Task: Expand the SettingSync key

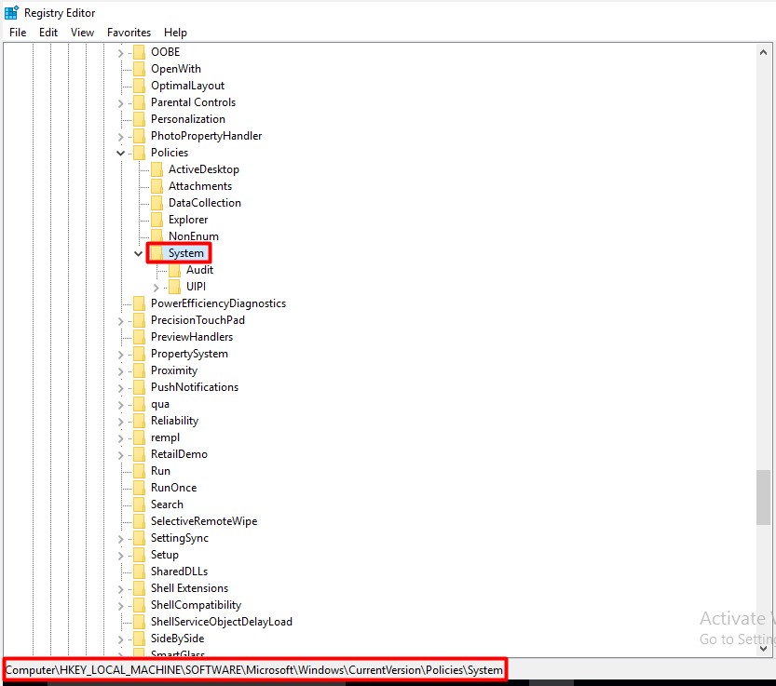Action: click(x=121, y=539)
